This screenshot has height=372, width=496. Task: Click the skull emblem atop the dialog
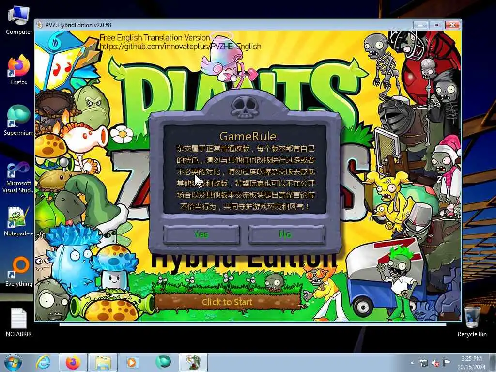(x=244, y=107)
